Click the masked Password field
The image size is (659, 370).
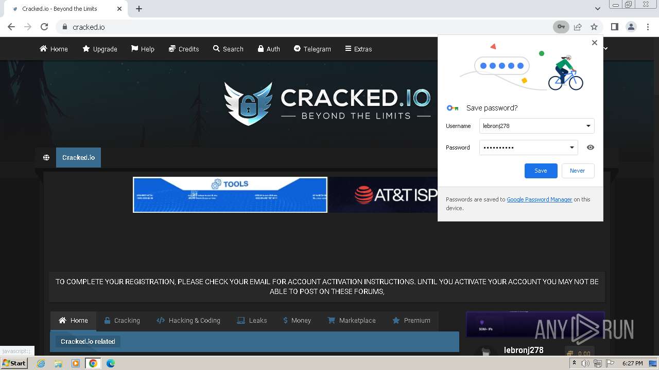coord(528,147)
